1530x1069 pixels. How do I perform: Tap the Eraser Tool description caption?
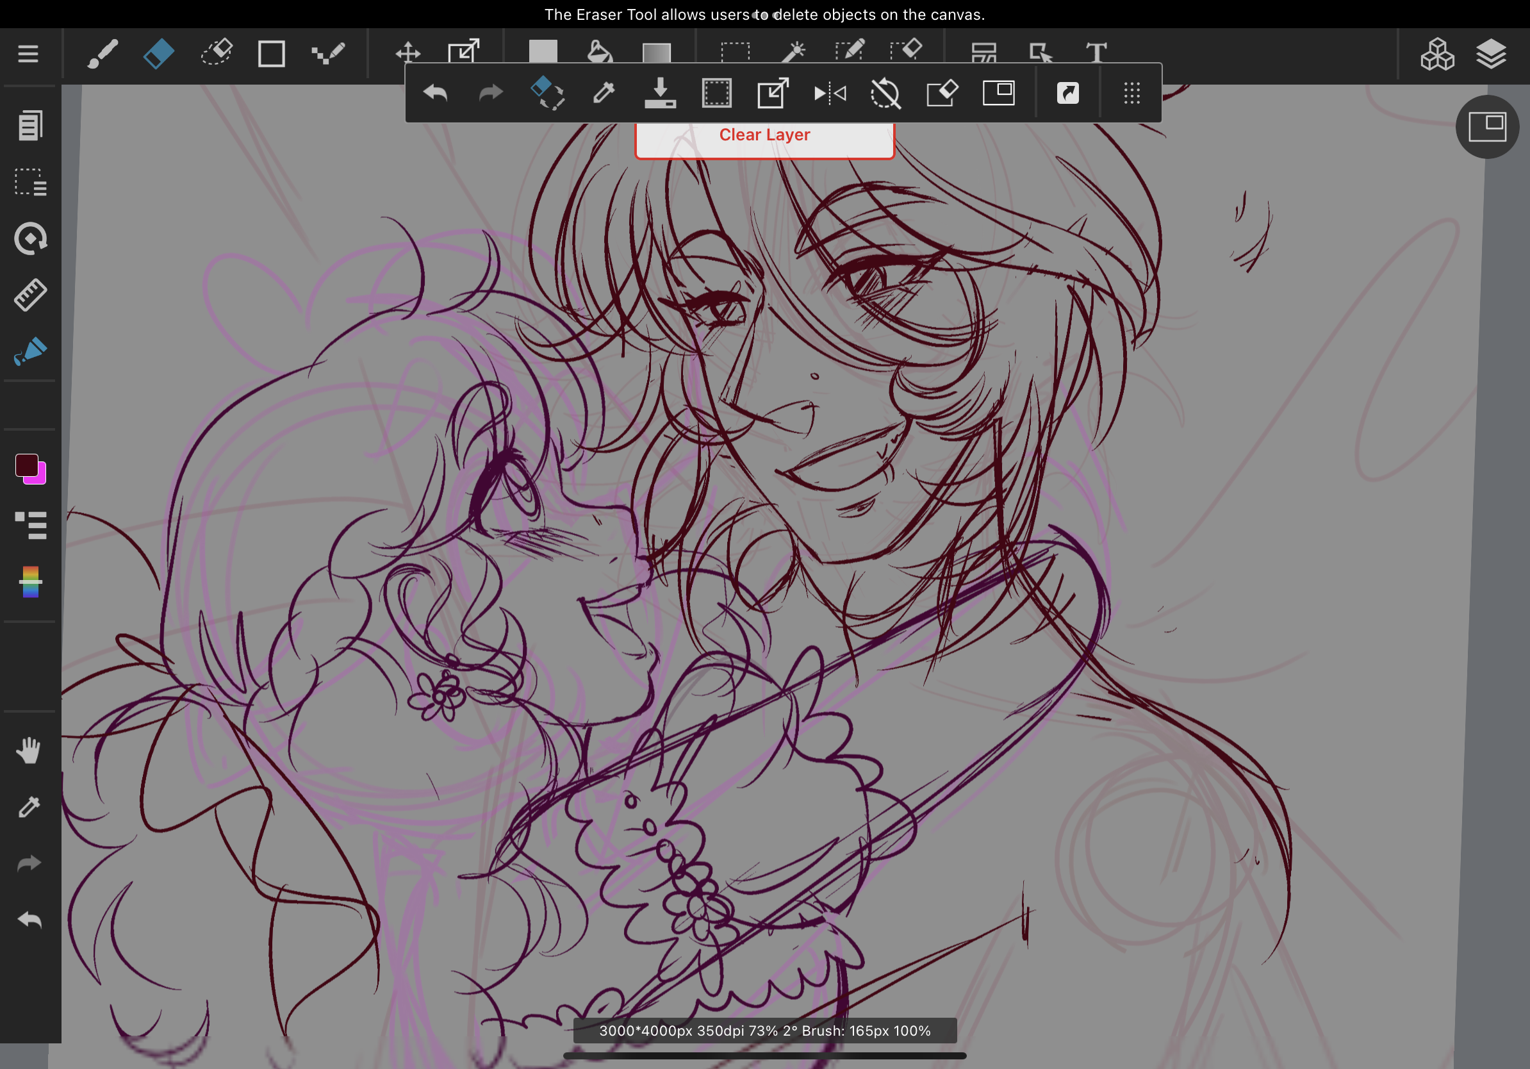tap(764, 15)
